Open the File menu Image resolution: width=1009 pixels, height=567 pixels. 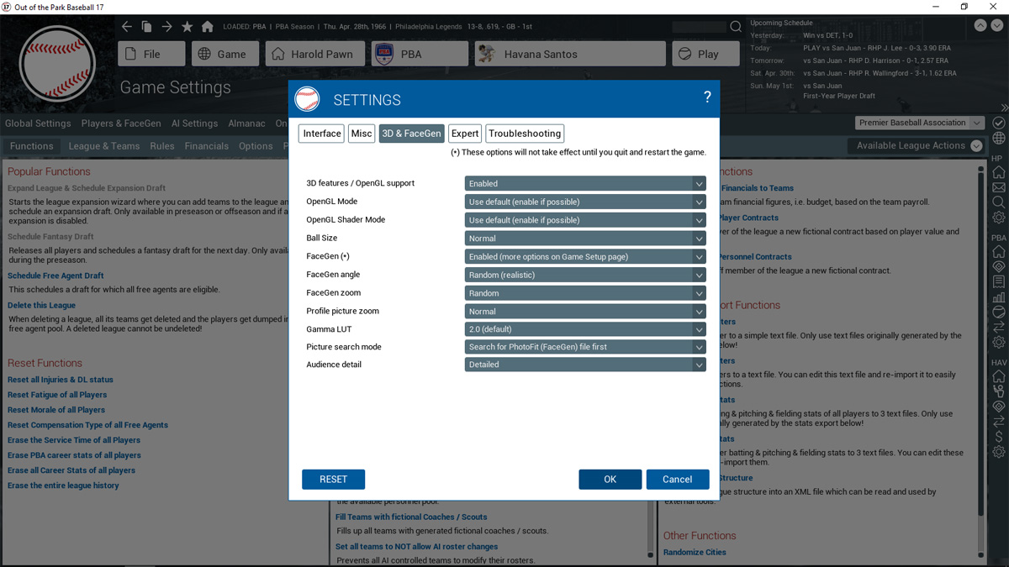pos(151,54)
